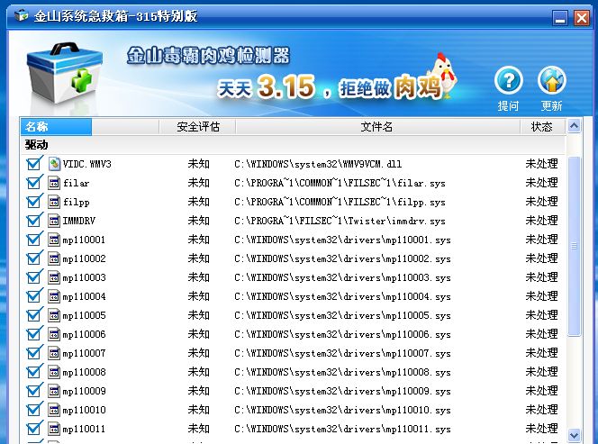Select the mp110007 name text
This screenshot has height=444, width=598.
pos(85,354)
